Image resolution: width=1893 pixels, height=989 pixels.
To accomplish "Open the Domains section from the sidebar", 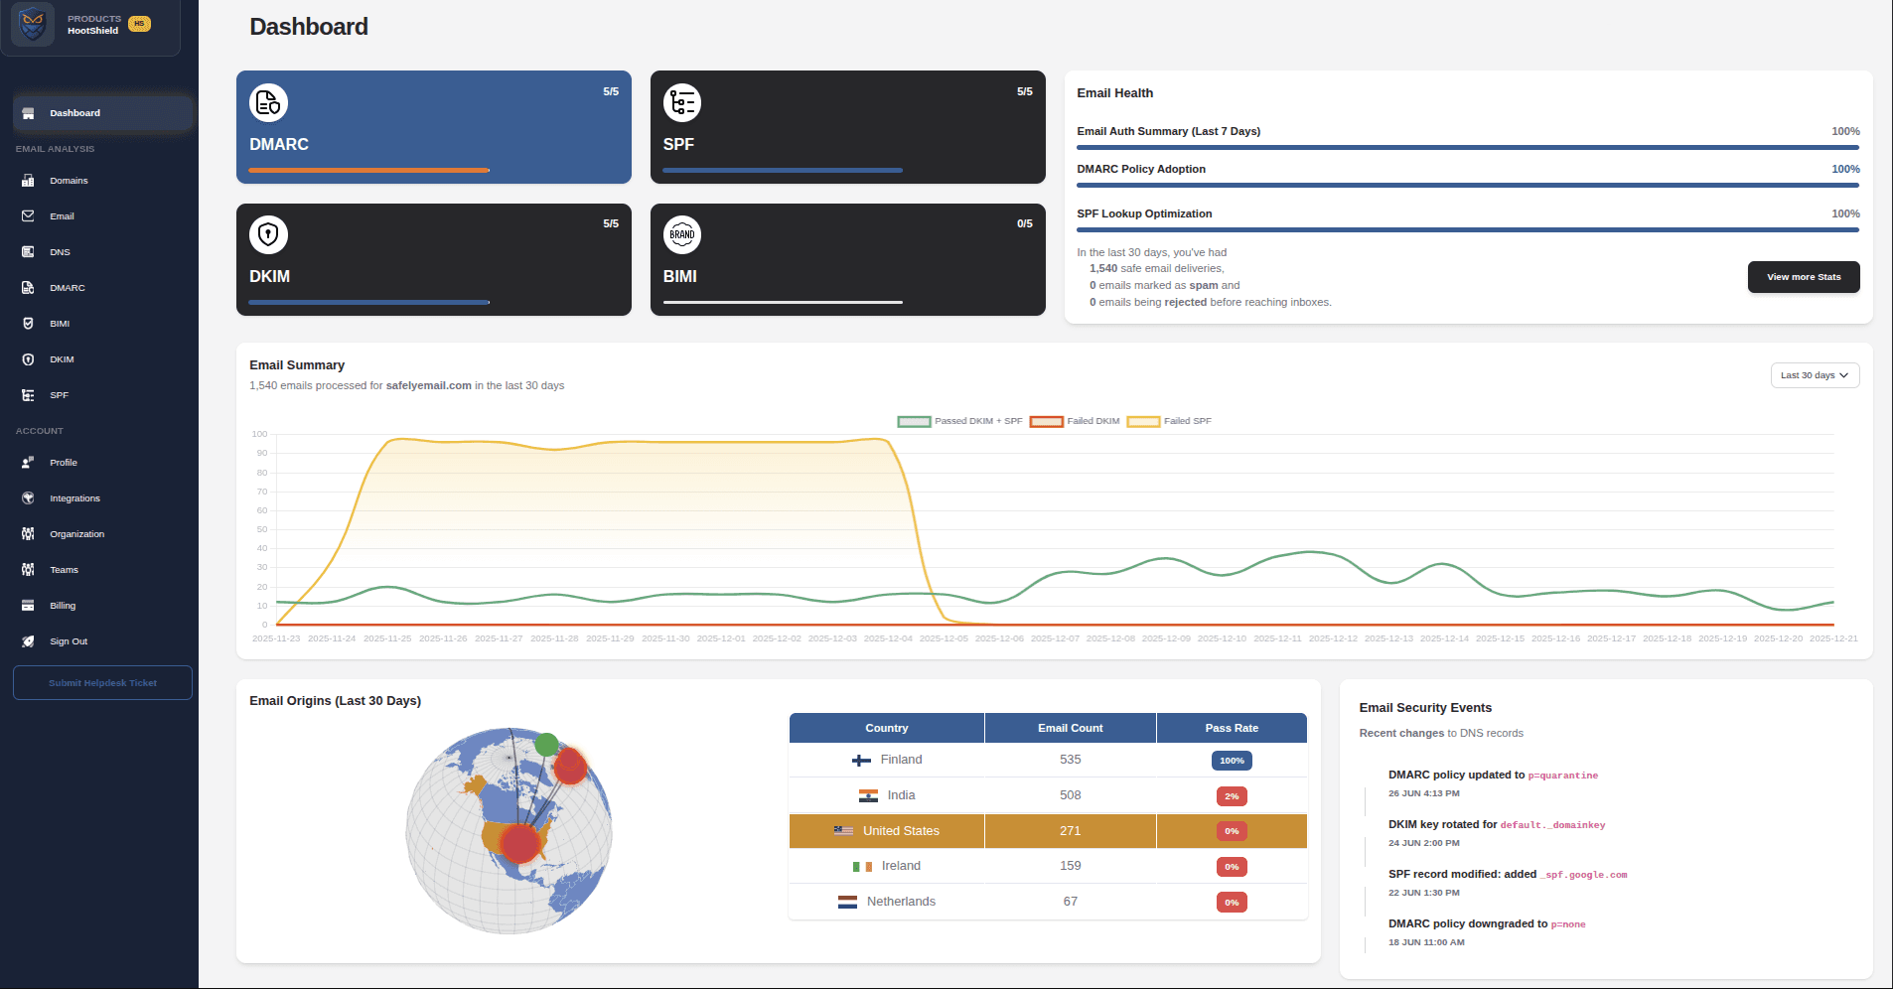I will pyautogui.click(x=68, y=180).
